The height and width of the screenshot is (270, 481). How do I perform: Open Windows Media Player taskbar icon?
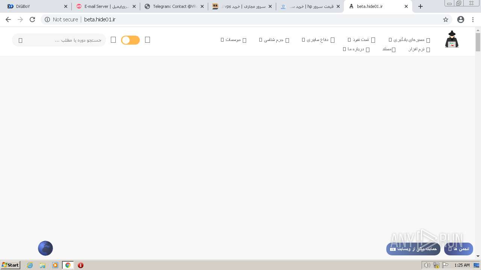55,265
